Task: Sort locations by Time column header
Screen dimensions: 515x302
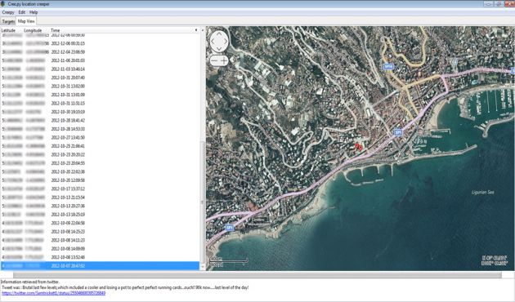Action: (56, 30)
